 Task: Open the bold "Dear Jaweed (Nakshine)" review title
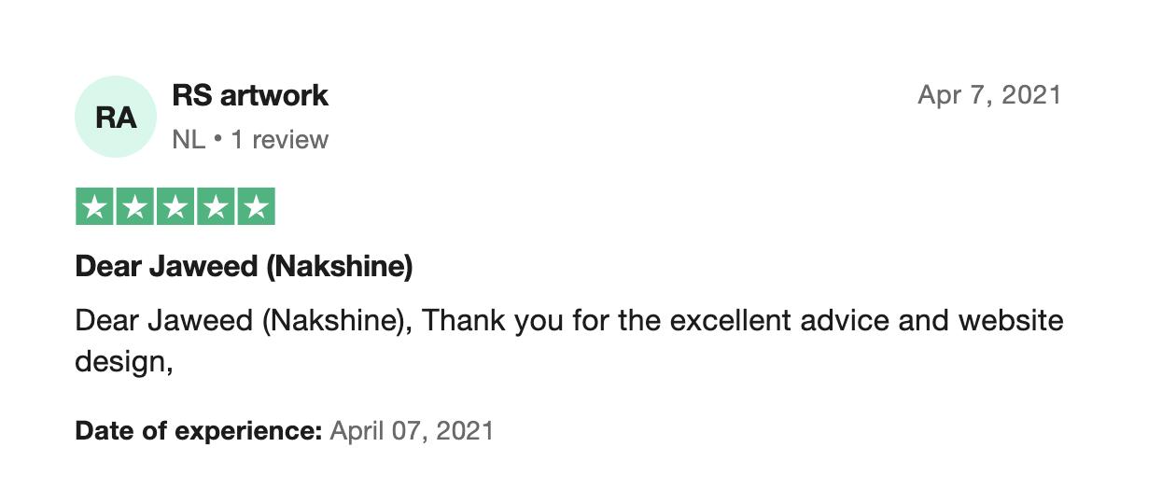(x=244, y=268)
